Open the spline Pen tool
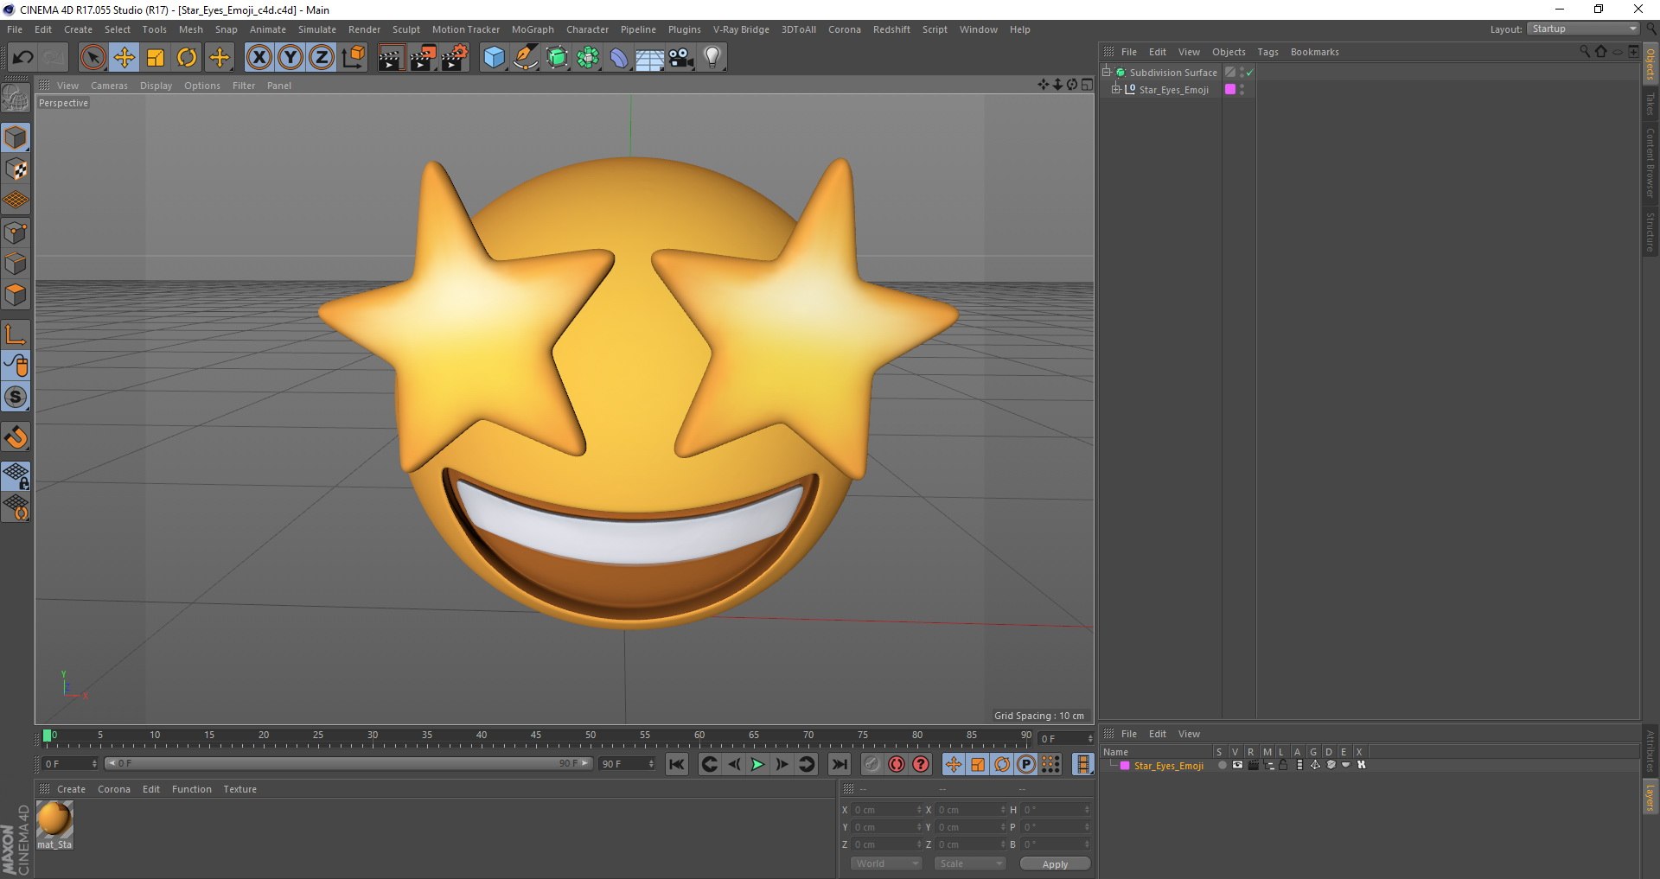Screen dimensions: 1660x879 (525, 58)
